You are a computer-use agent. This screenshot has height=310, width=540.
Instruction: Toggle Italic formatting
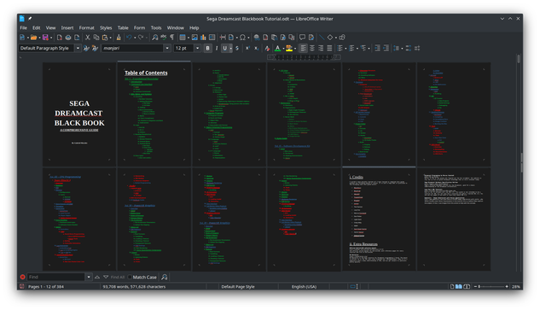click(x=217, y=49)
